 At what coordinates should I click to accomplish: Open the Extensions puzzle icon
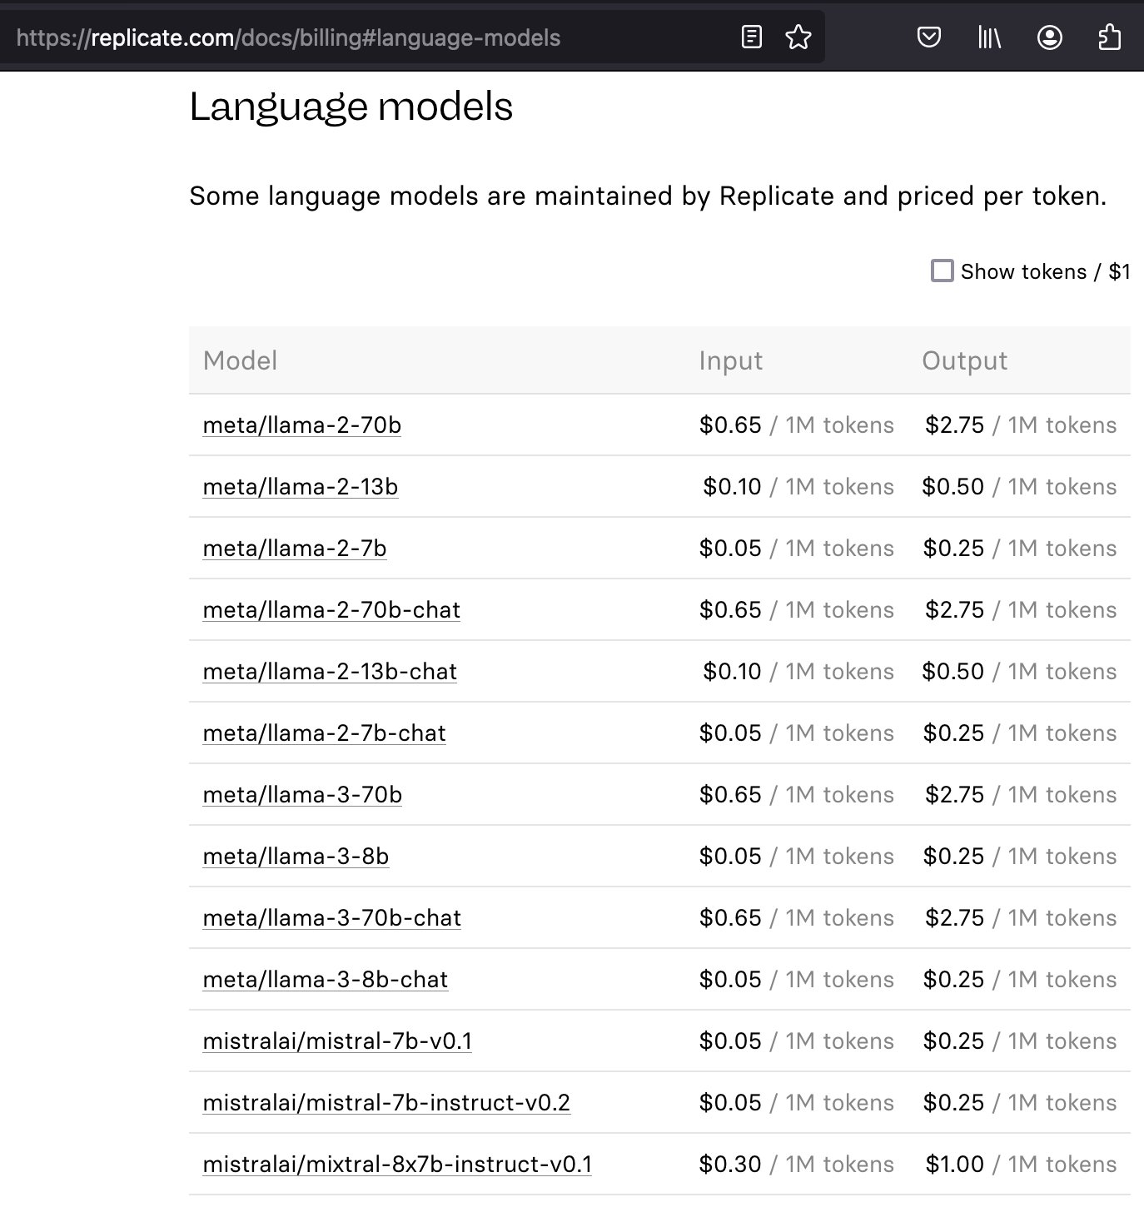(x=1110, y=37)
